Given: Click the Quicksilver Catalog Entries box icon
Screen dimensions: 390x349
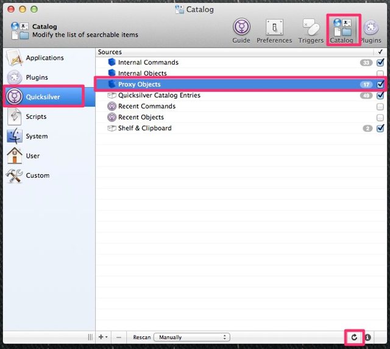Looking at the screenshot, I should point(112,95).
